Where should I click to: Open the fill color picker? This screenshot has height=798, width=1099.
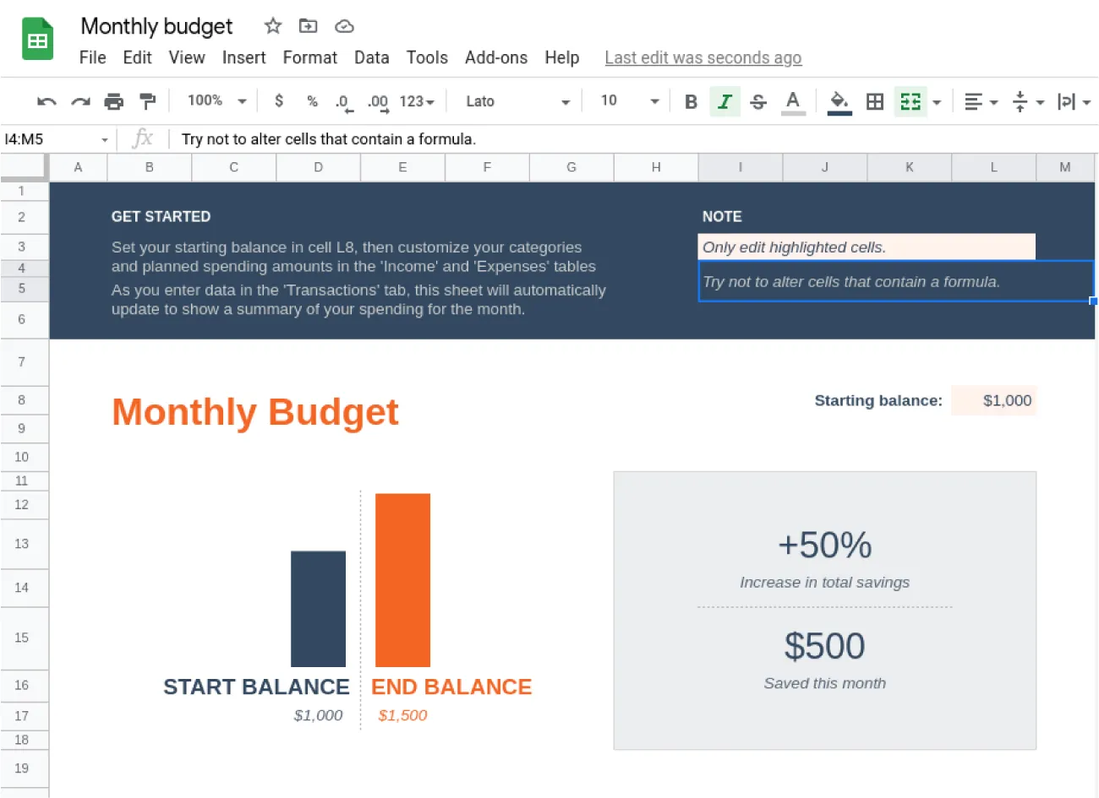tap(839, 100)
